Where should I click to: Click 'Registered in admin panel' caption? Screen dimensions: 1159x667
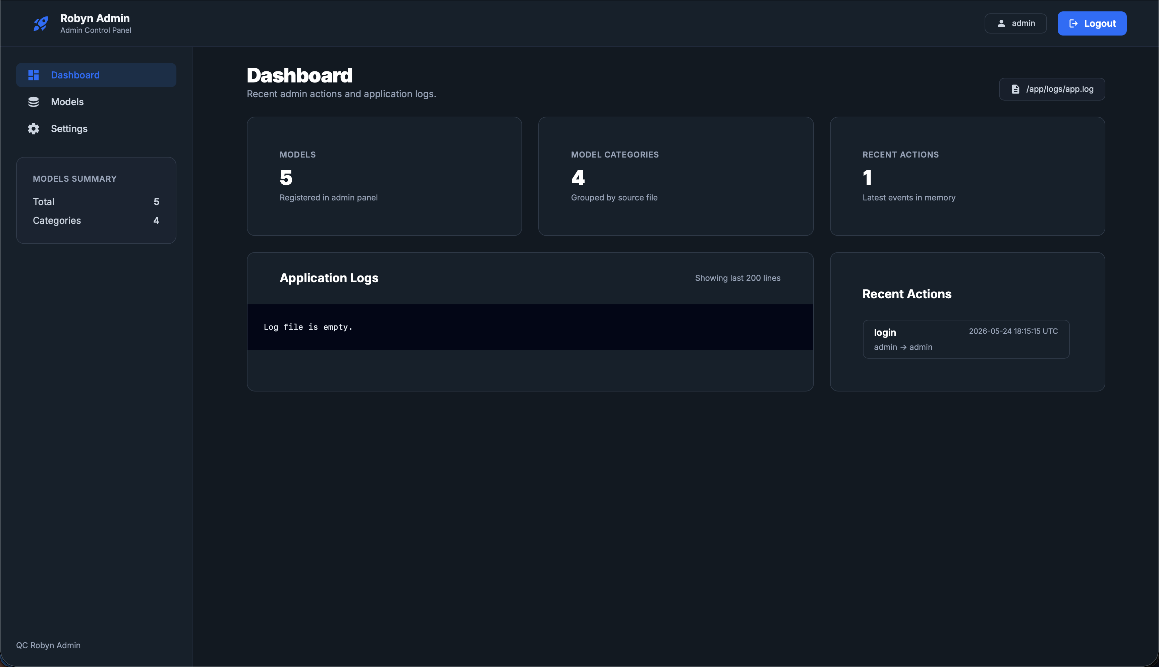point(329,197)
